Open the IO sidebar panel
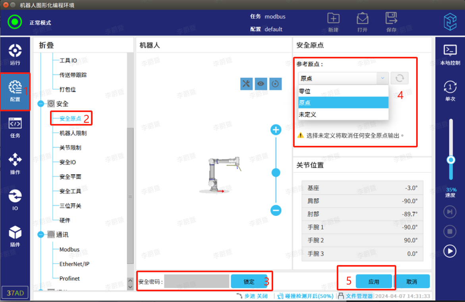This screenshot has width=465, height=302. (x=15, y=199)
